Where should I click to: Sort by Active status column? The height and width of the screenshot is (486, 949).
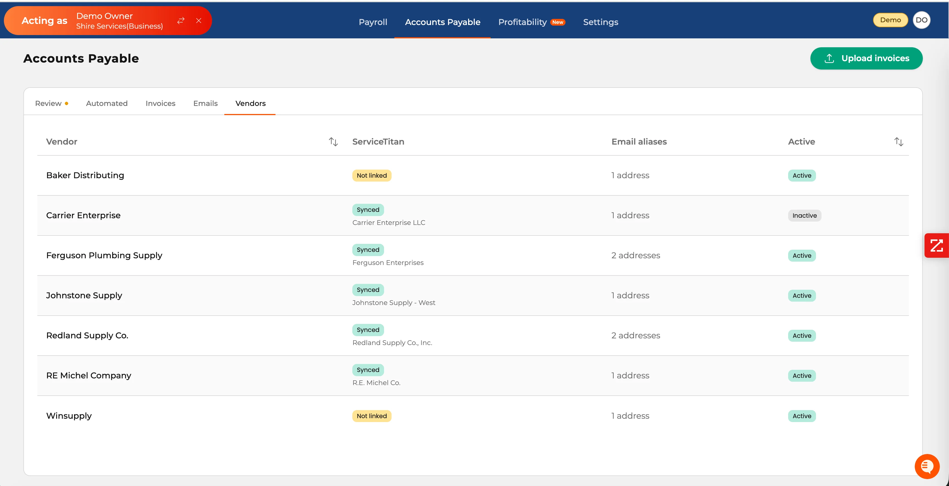click(x=899, y=142)
